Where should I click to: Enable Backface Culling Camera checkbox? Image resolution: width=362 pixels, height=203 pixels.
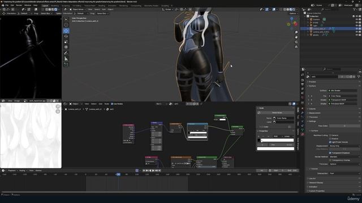tap(330, 135)
